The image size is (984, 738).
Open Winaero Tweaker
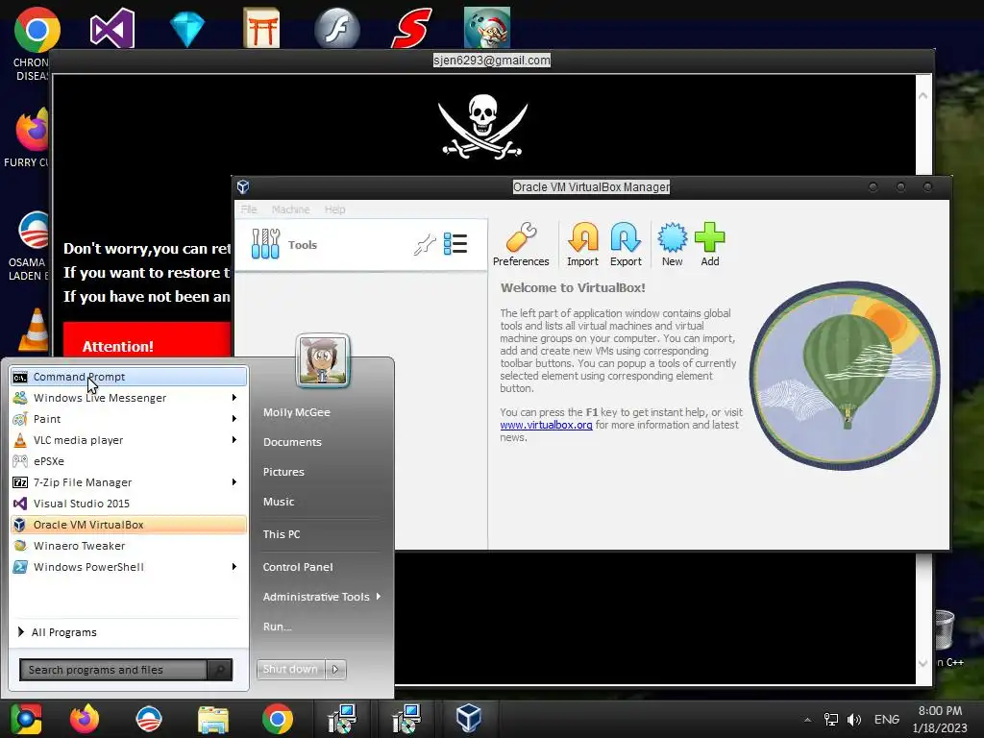click(x=129, y=546)
